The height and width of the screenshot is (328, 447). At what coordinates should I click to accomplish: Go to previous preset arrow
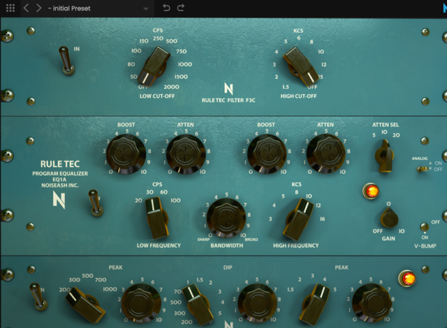pyautogui.click(x=26, y=8)
